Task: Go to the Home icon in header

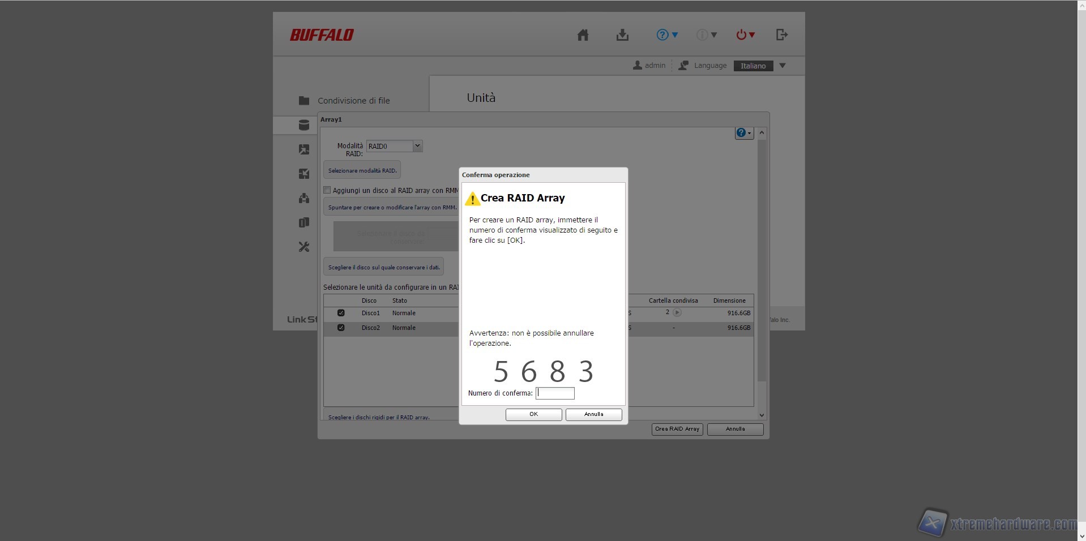Action: (583, 35)
